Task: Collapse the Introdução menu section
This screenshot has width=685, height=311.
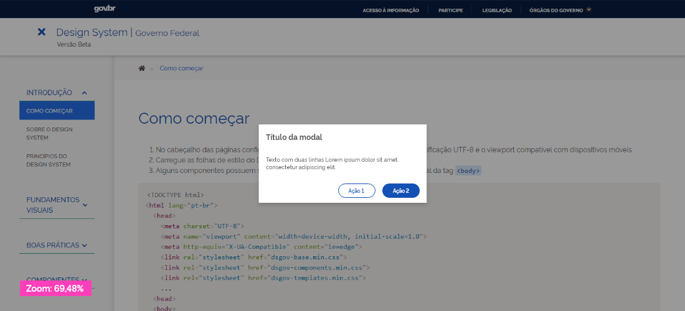Action: pos(57,93)
